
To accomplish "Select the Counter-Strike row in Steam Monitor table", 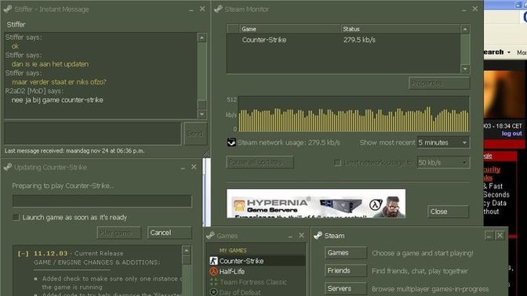I will point(343,40).
